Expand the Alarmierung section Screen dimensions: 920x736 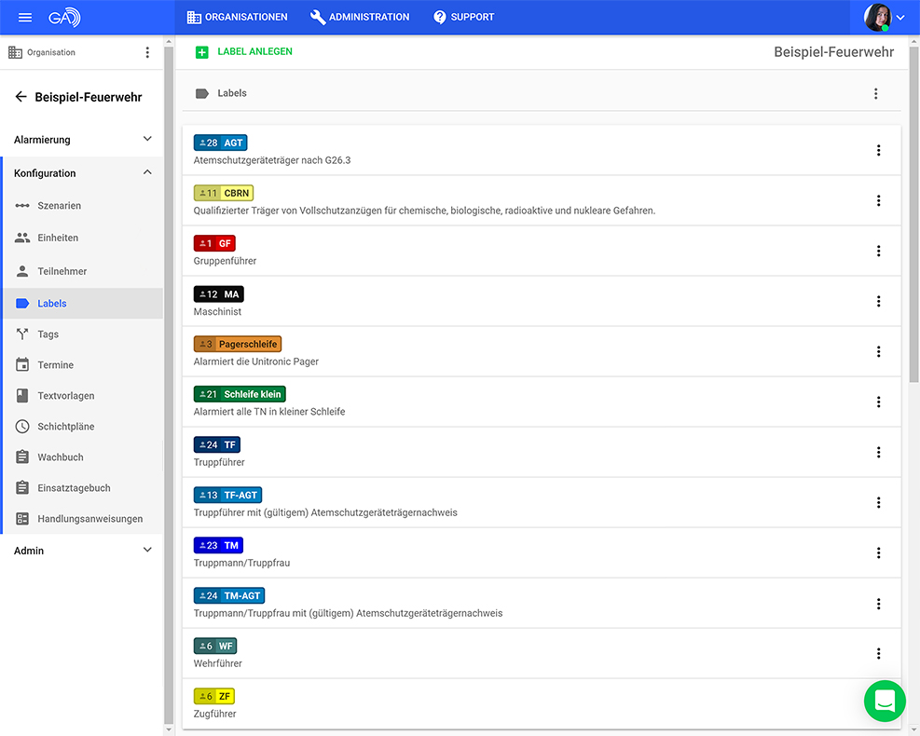click(x=147, y=140)
